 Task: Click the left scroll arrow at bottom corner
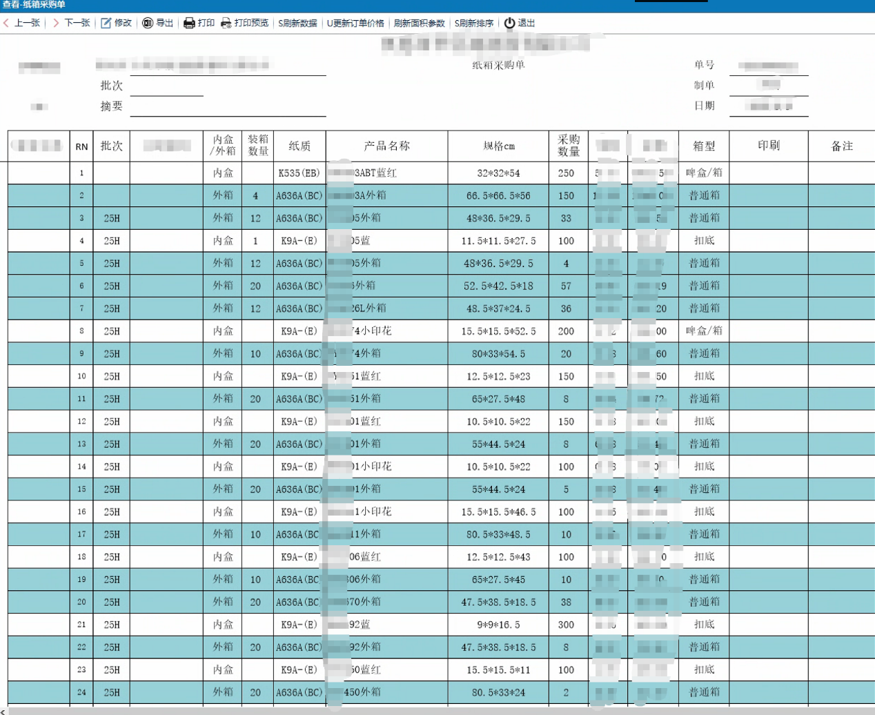point(4,710)
